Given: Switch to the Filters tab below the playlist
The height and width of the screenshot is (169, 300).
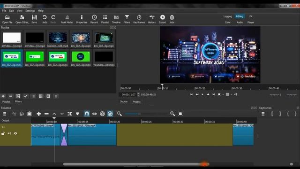Looking at the screenshot, I should pos(18,101).
